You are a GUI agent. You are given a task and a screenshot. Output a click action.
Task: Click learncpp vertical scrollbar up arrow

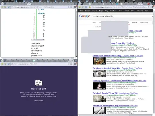tap(76, 10)
